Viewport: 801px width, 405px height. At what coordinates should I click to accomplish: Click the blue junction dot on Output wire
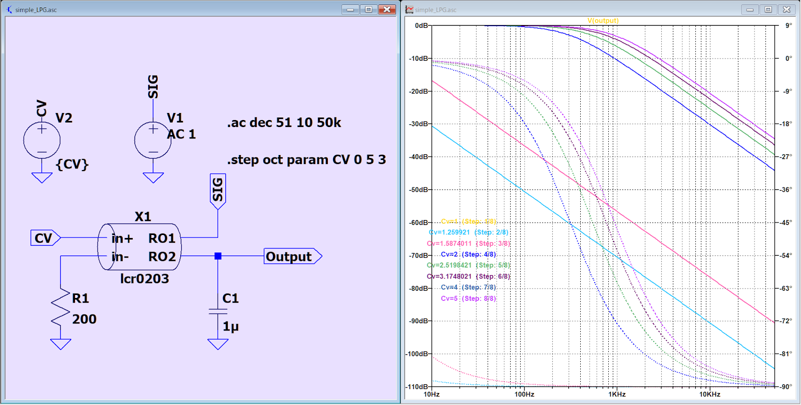(218, 256)
